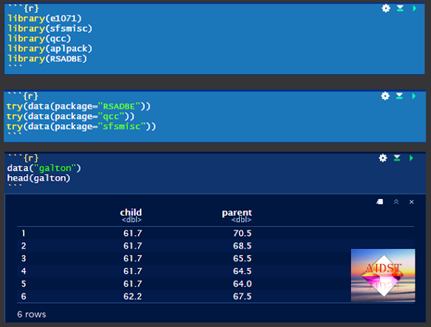431x327 pixels.
Task: Run the try(data(package)) chunk
Action: point(413,96)
